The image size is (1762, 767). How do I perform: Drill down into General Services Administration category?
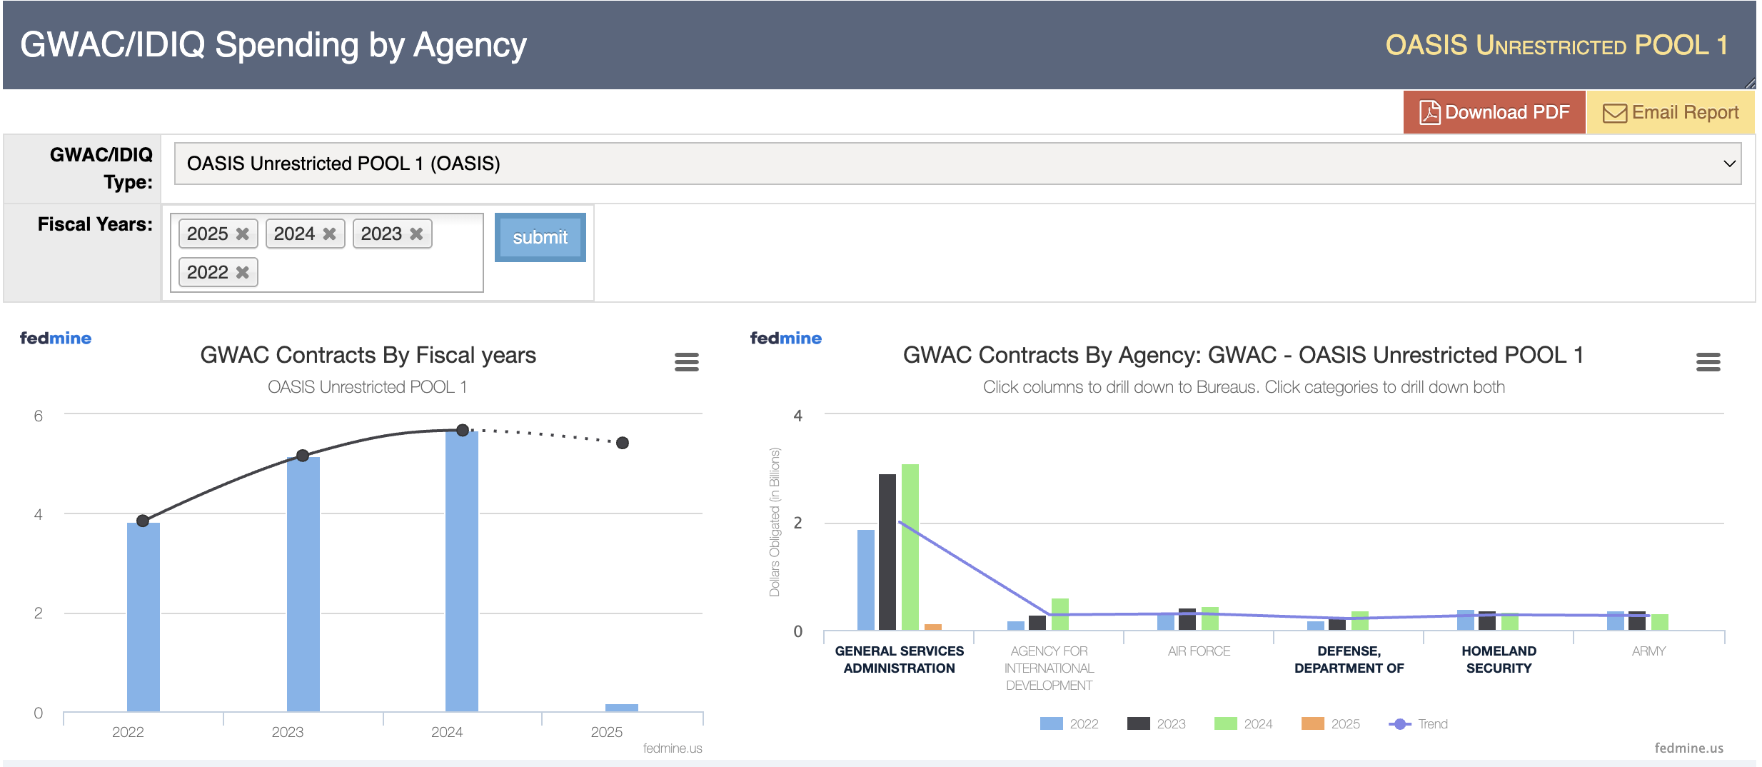tap(899, 660)
